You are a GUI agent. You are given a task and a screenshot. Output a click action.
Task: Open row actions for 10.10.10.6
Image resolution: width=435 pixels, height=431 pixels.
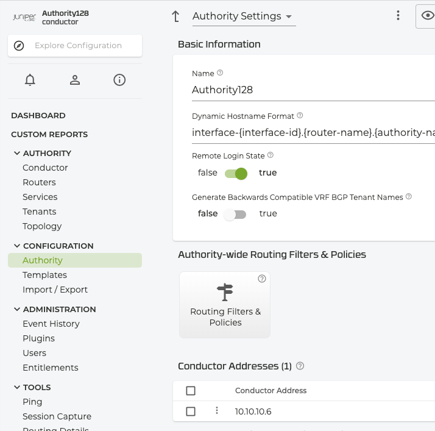(x=217, y=411)
